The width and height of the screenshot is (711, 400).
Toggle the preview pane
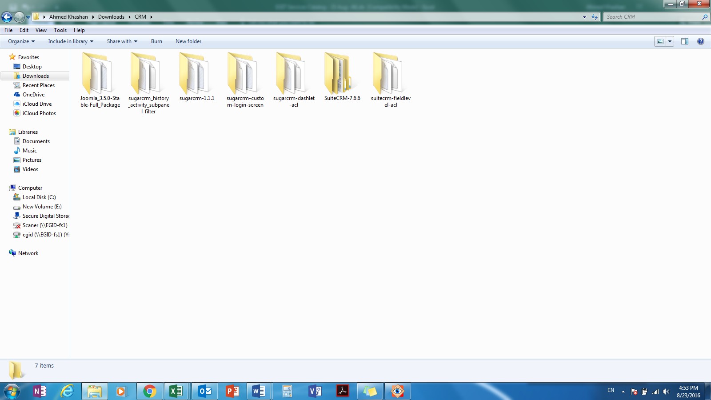pyautogui.click(x=685, y=41)
